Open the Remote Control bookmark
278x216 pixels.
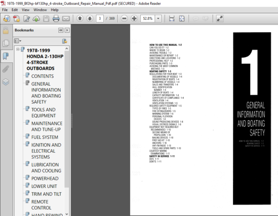41,205
